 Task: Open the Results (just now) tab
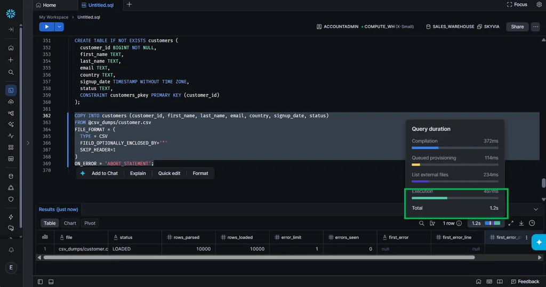[x=58, y=209]
